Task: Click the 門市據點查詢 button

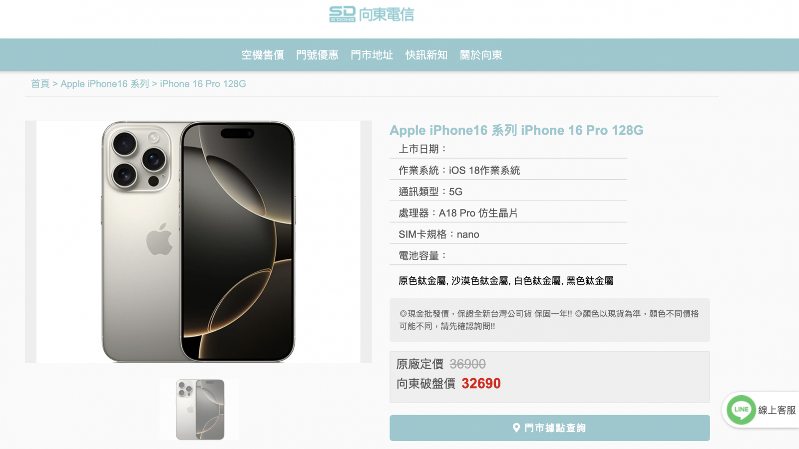Action: pyautogui.click(x=549, y=428)
